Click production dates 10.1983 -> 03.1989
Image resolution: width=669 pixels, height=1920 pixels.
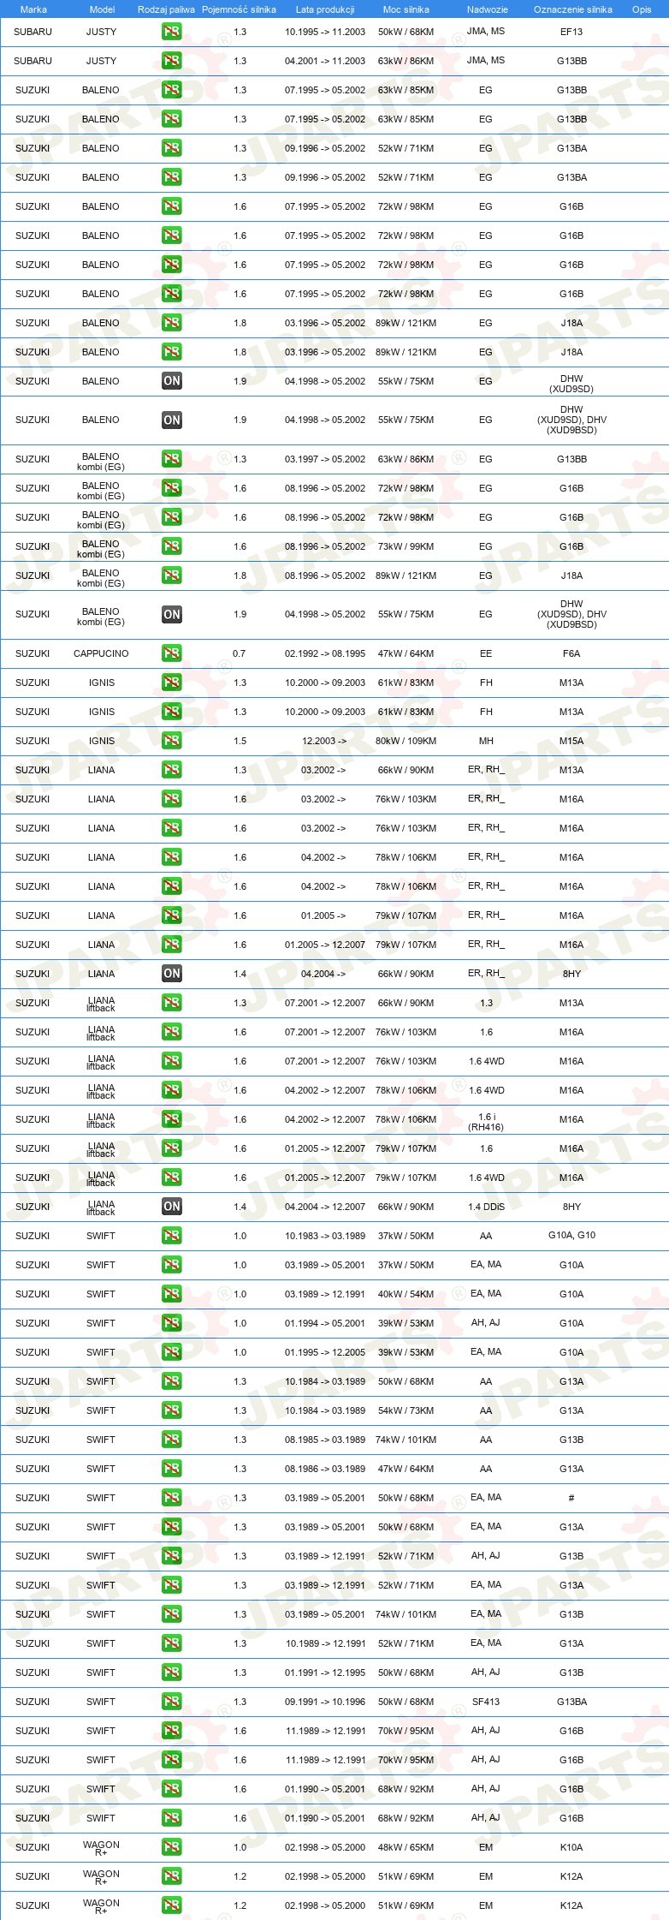coord(325,1236)
